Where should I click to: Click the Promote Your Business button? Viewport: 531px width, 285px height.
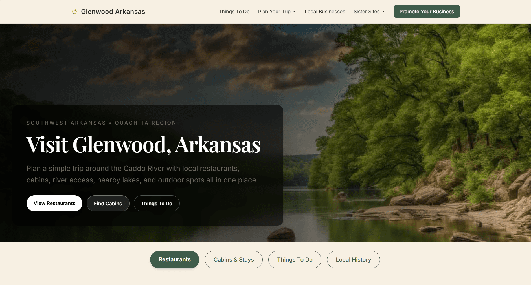coord(427,12)
